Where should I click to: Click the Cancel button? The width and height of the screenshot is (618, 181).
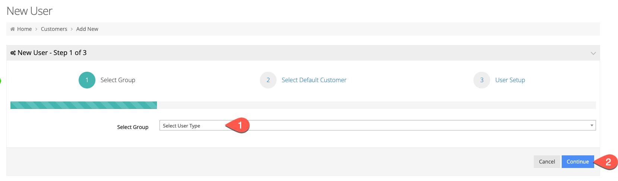[x=547, y=162]
